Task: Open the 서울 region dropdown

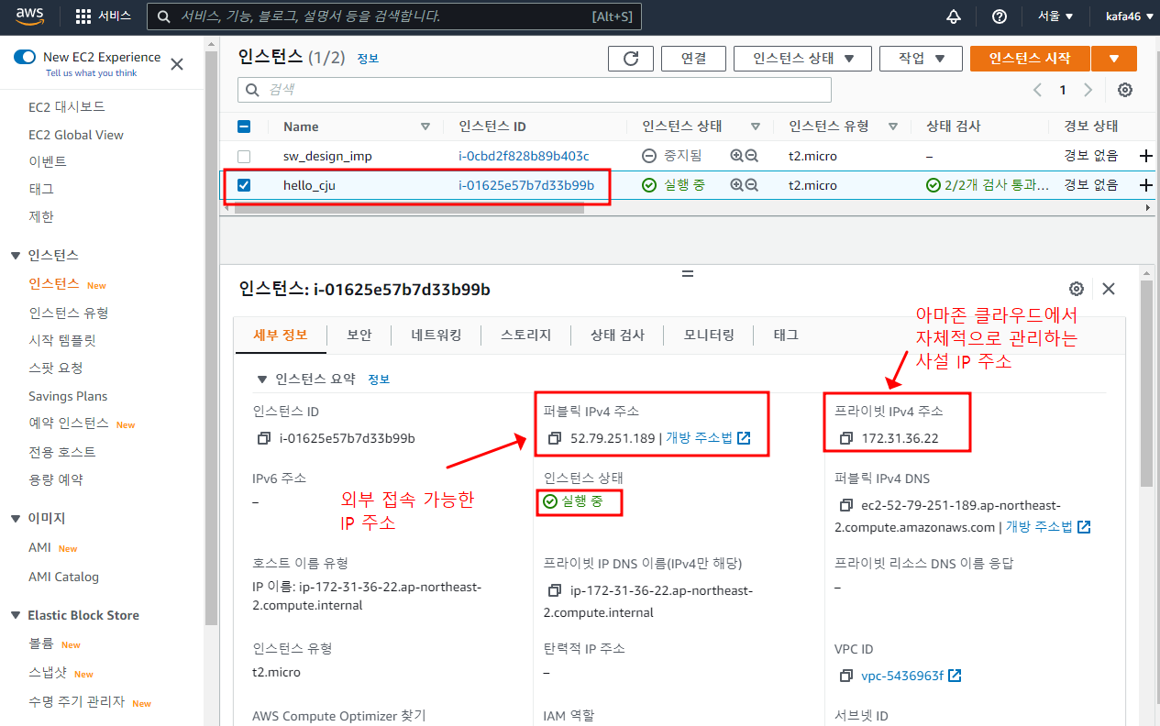Action: pos(1055,16)
